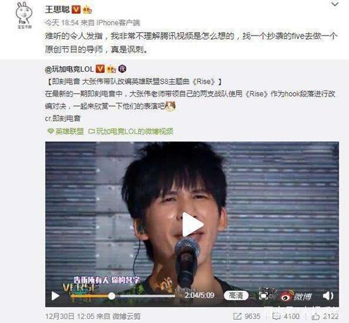Click the verified badge beside 玩加电竞LOL
Image resolution: width=349 pixels, height=323 pixels.
tap(100, 69)
